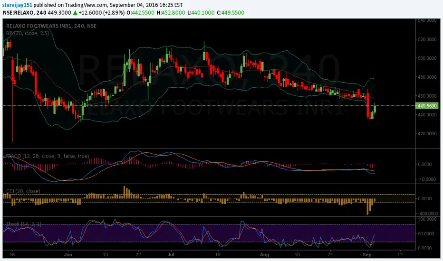
Task: Click the C:449.5500 close value
Action: tap(231, 13)
